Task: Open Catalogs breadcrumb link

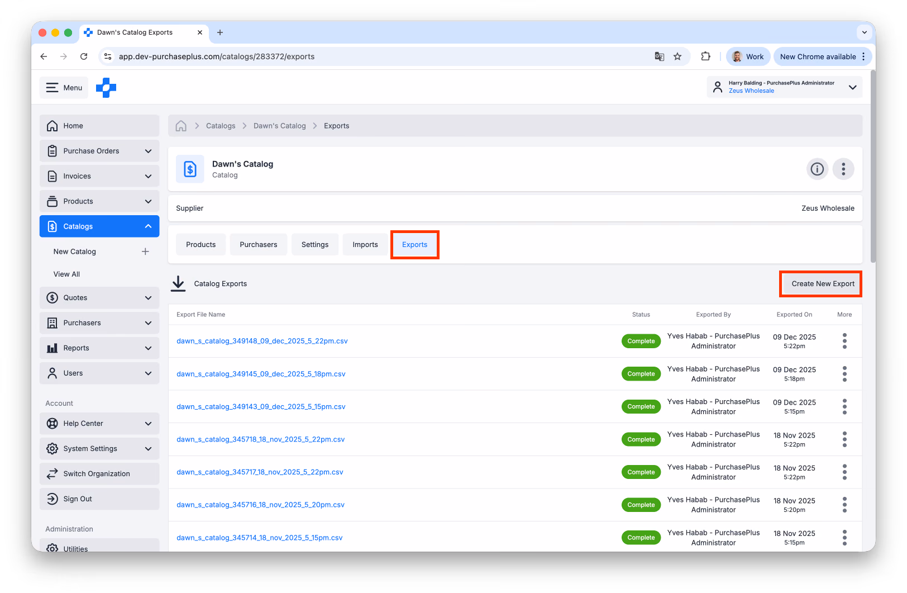Action: [221, 126]
